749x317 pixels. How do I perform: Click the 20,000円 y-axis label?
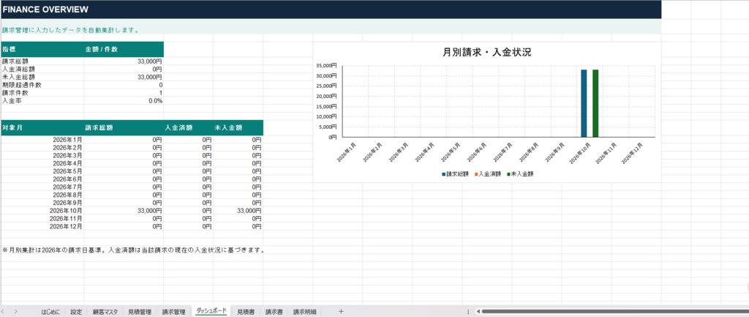(327, 96)
